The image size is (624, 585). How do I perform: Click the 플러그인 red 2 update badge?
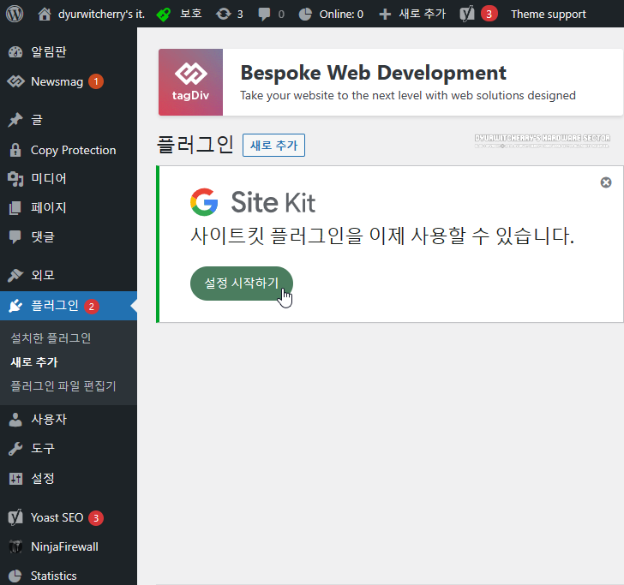(x=92, y=307)
